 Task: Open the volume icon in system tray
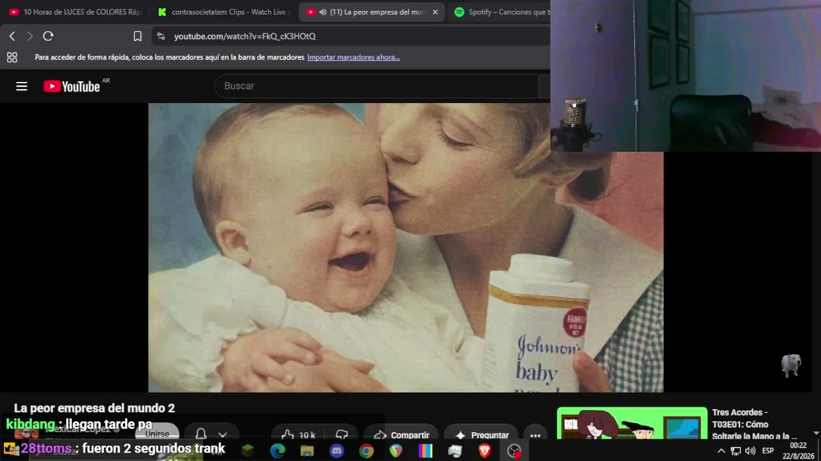coord(750,451)
